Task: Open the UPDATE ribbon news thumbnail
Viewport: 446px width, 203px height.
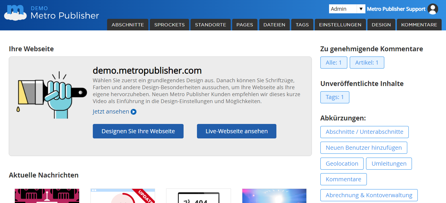Action: tap(123, 196)
